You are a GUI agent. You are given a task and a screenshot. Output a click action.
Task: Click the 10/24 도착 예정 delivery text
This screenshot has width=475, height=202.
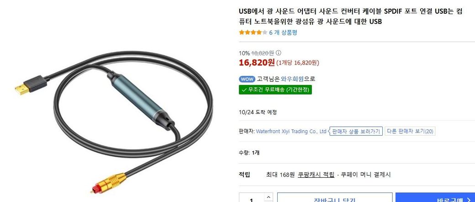pyautogui.click(x=258, y=112)
